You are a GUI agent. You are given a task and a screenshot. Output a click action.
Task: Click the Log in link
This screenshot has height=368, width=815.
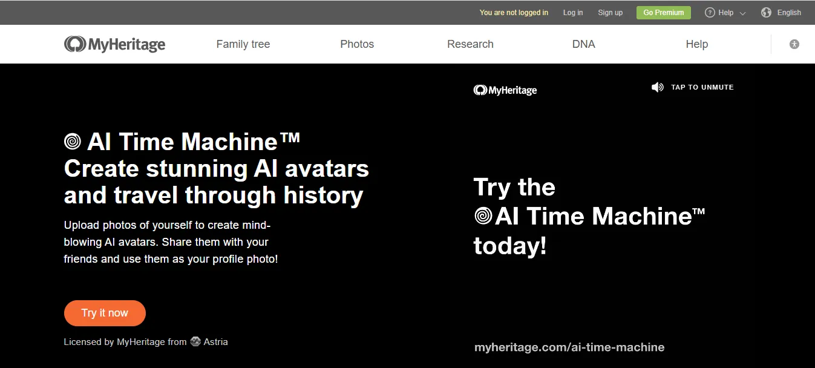573,12
